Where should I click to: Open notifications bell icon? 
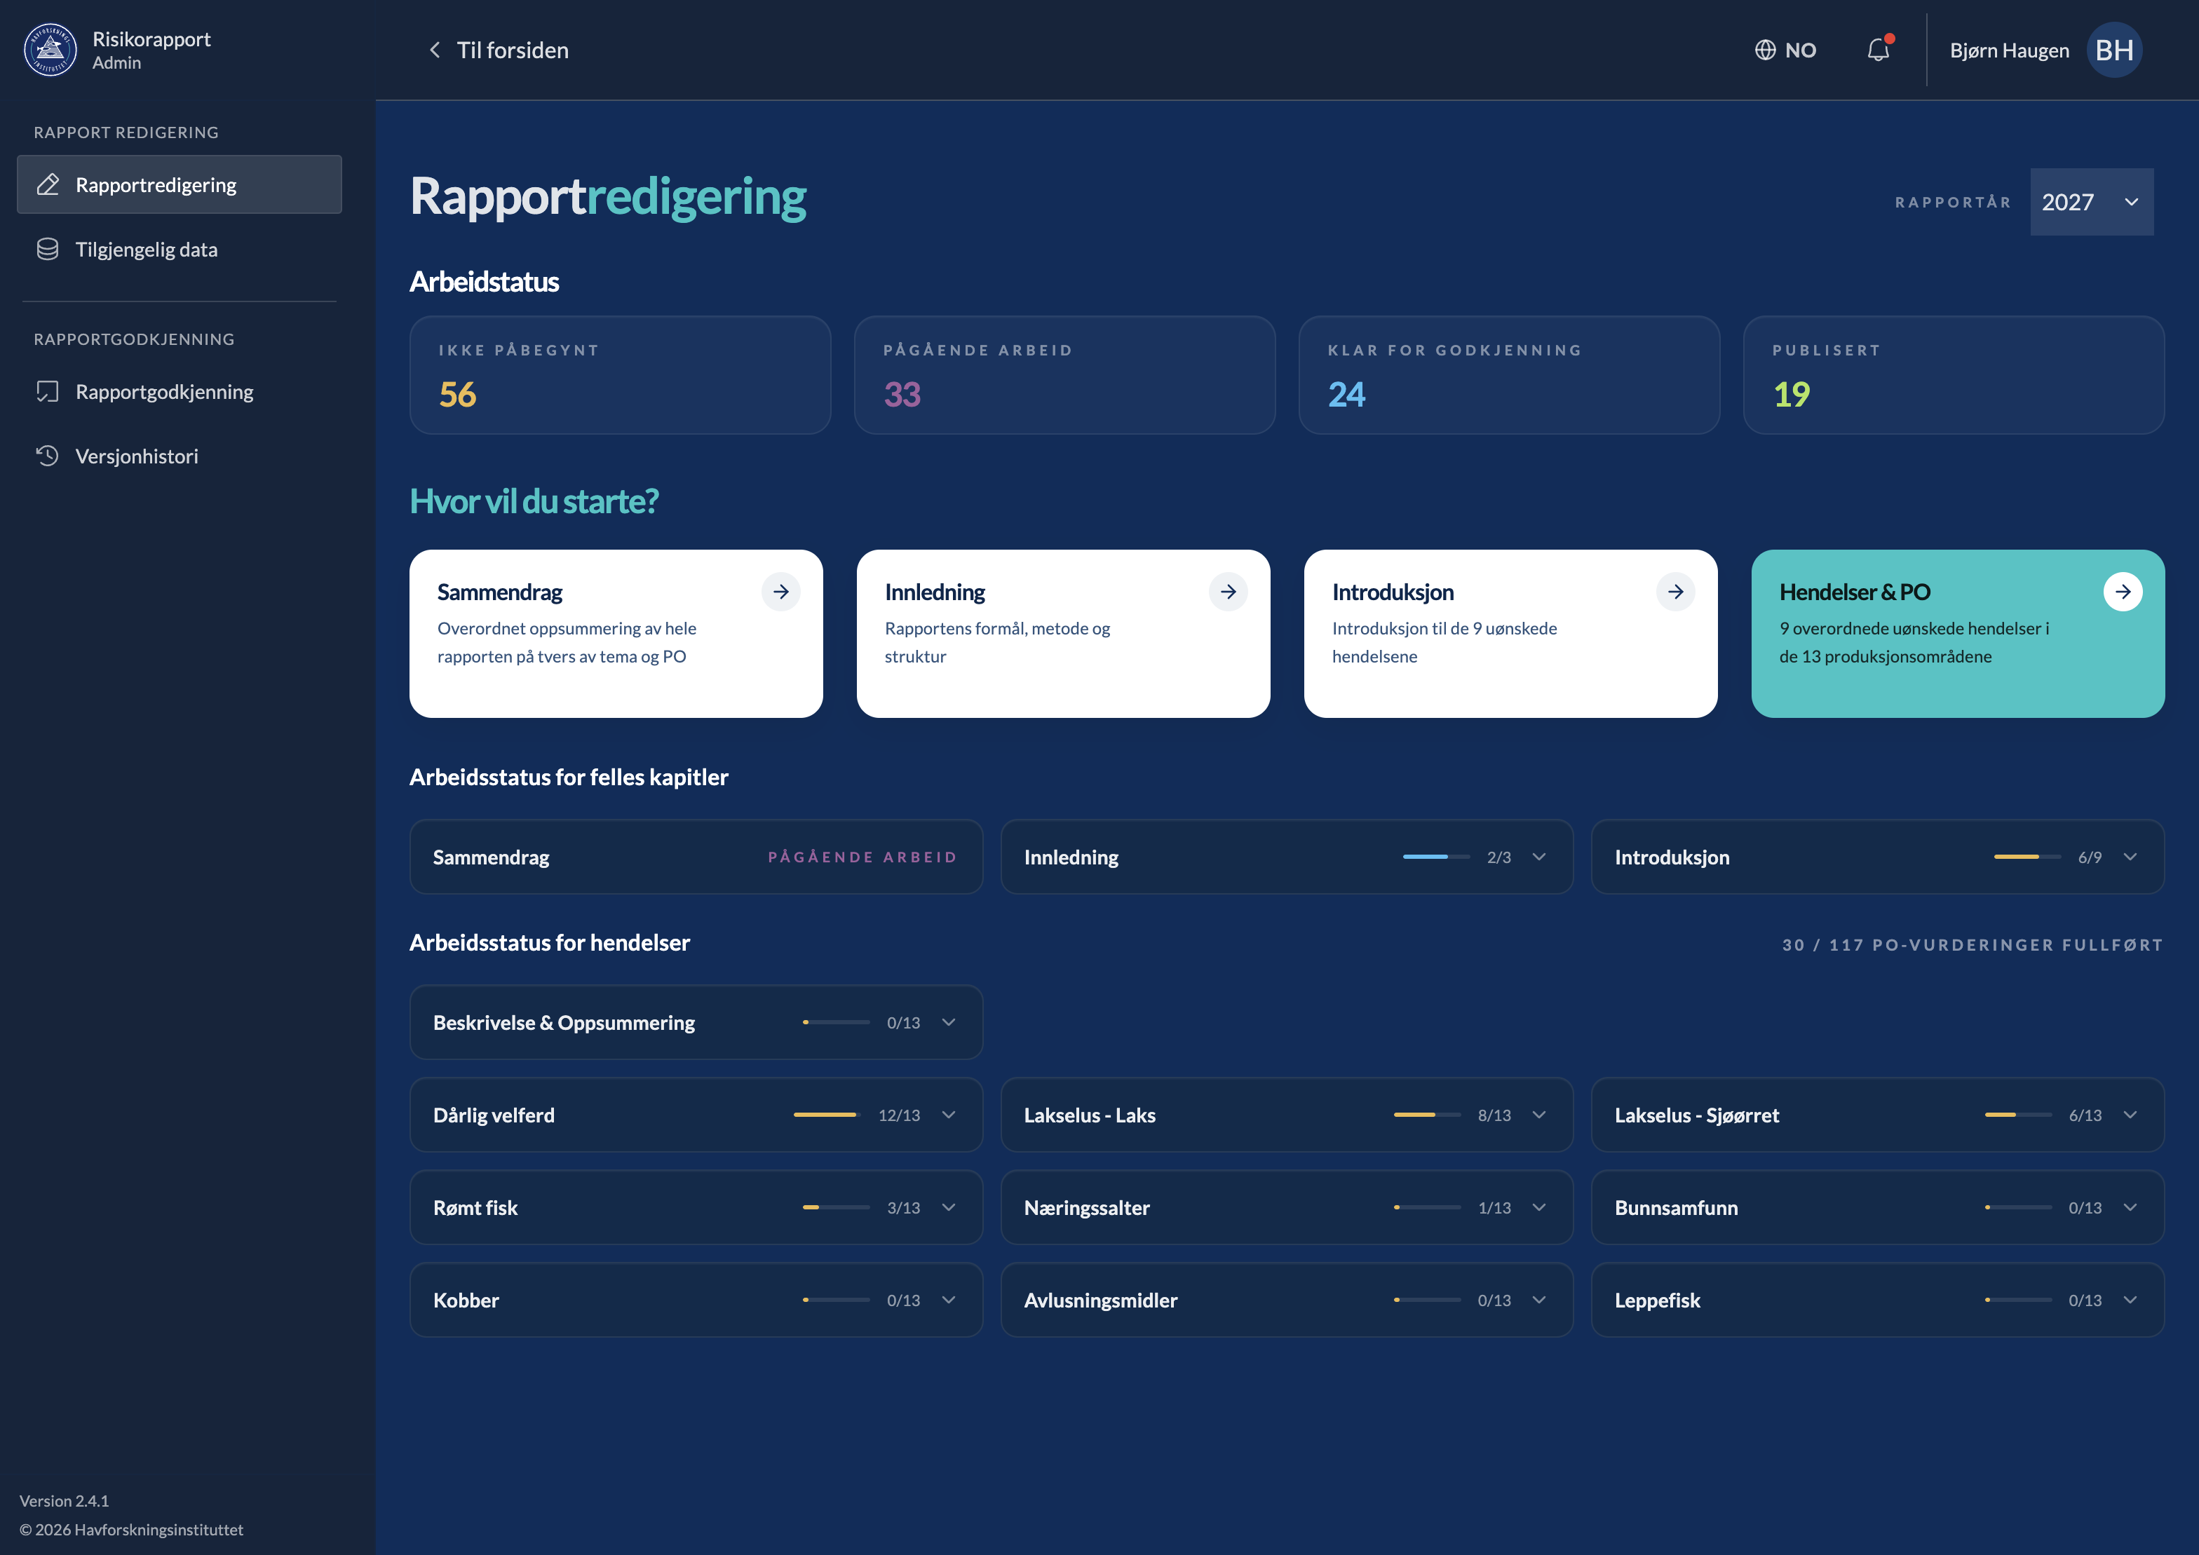pos(1878,50)
